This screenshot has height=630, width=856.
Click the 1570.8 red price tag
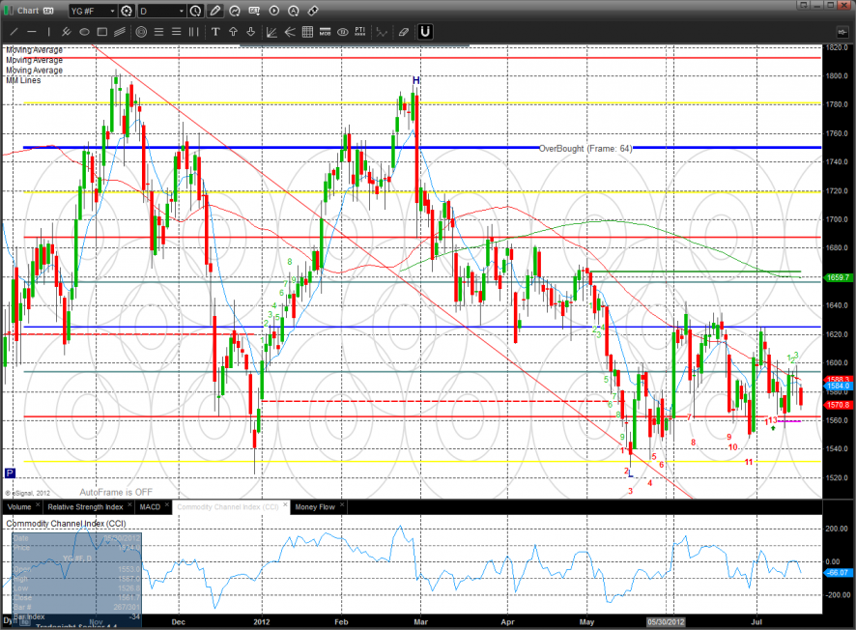[x=838, y=405]
